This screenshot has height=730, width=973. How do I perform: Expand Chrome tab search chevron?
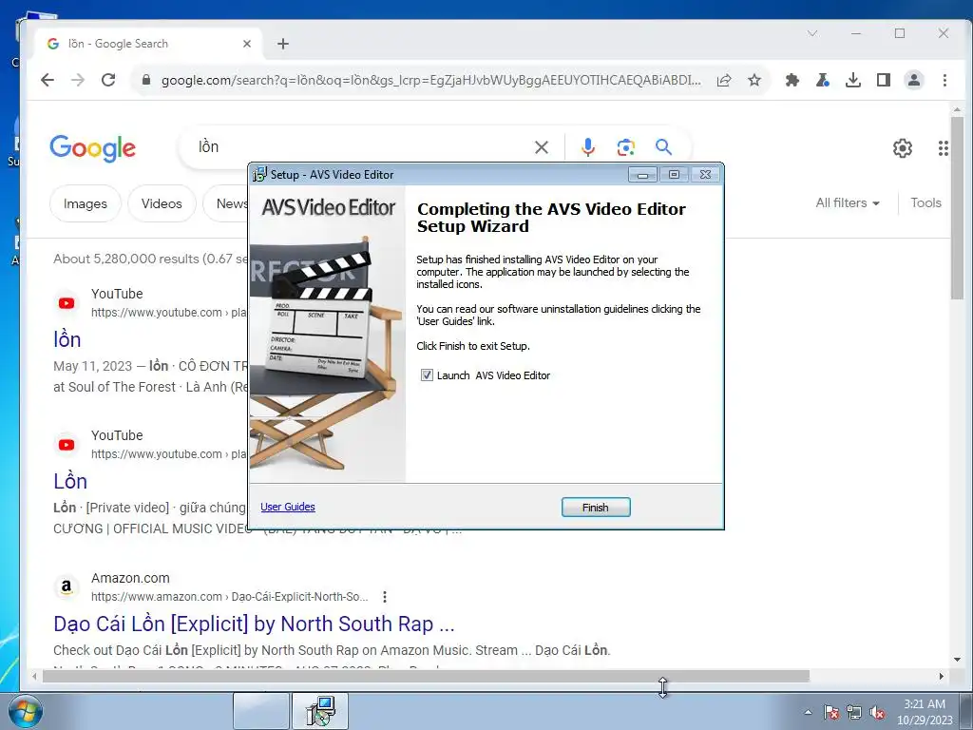tap(812, 33)
